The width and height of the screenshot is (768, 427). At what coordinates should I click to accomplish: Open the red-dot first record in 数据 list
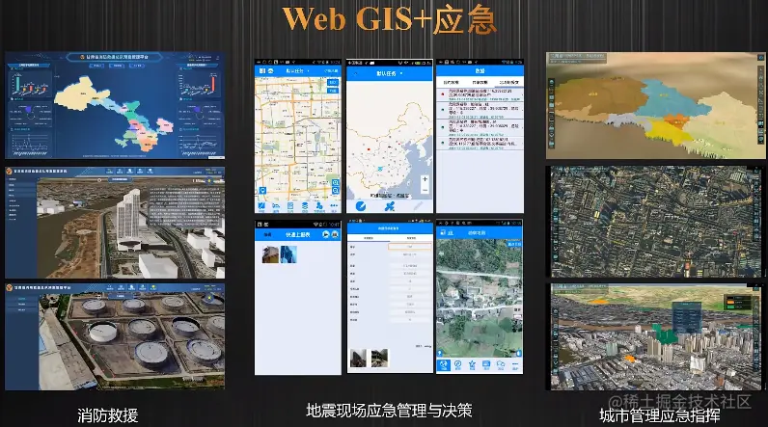pos(480,94)
